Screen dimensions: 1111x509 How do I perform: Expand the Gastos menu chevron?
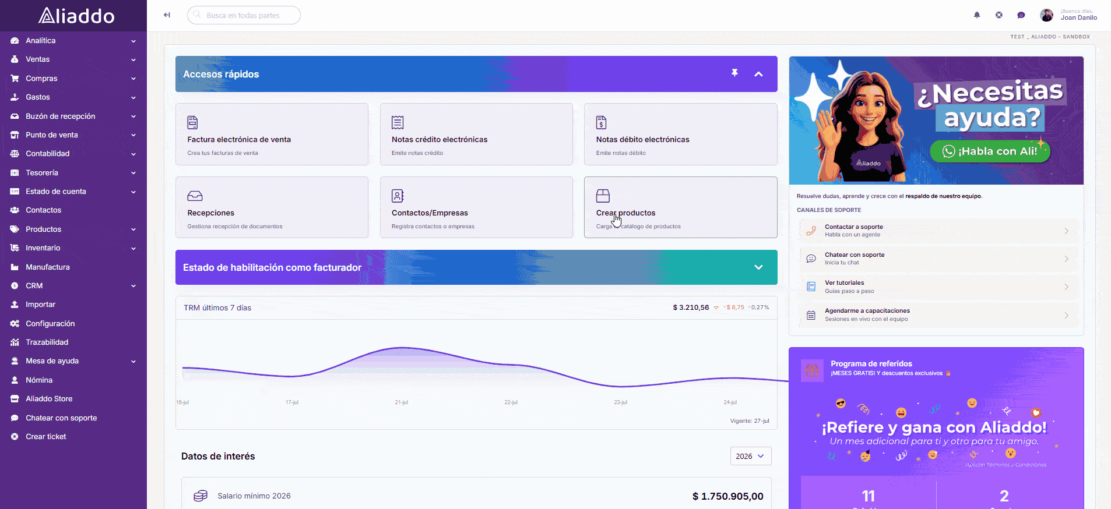tap(133, 98)
